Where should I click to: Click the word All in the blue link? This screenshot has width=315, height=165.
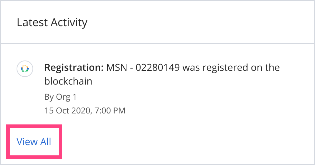click(46, 142)
